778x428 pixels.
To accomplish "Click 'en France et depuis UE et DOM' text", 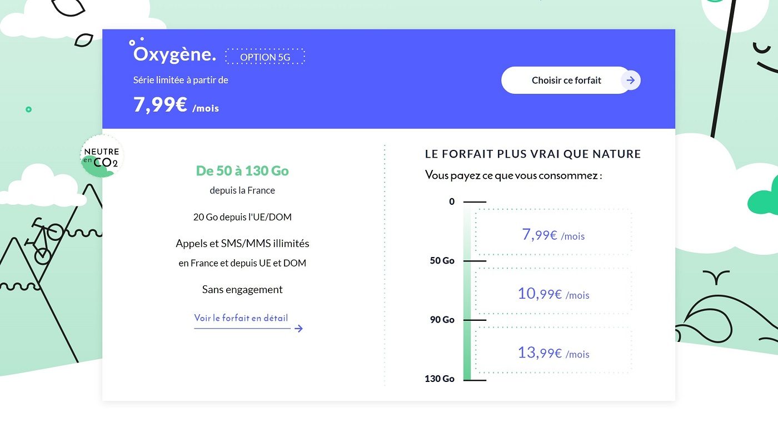I will pos(242,263).
